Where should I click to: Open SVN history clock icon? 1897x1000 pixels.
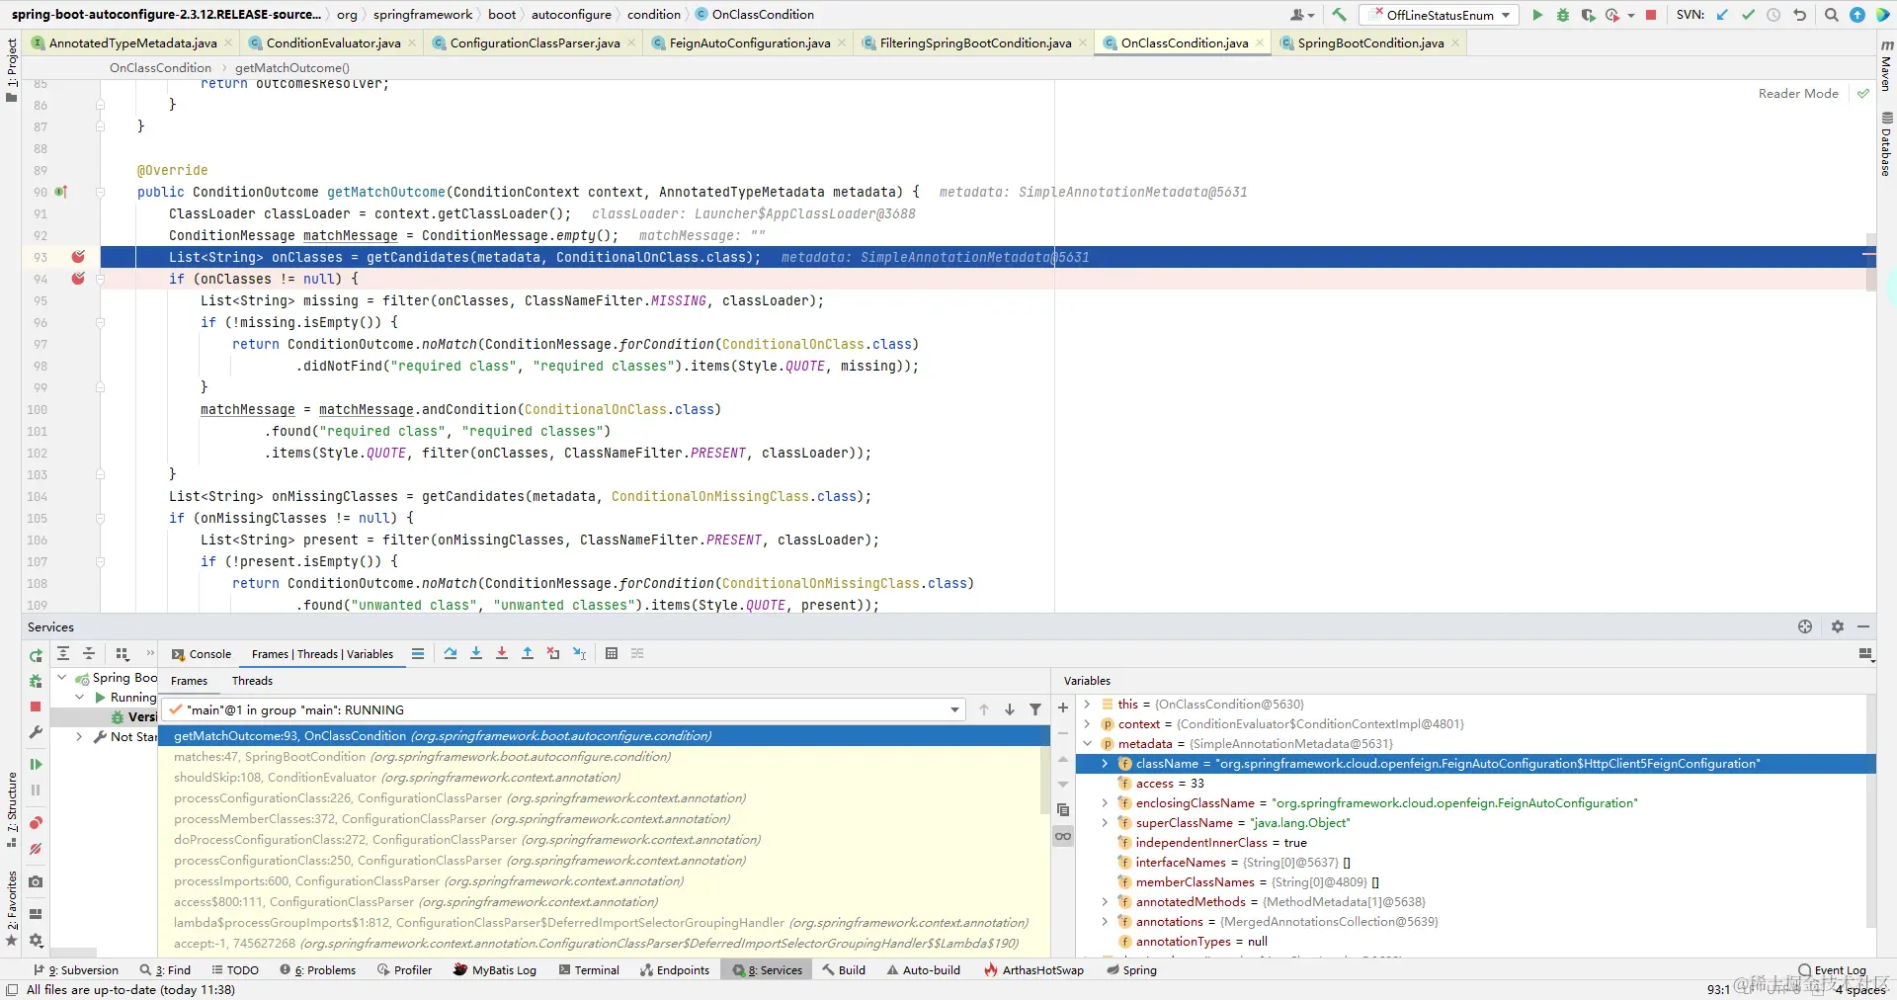[x=1773, y=15]
